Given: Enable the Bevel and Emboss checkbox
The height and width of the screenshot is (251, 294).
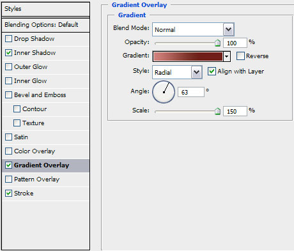Looking at the screenshot, I should [8, 95].
